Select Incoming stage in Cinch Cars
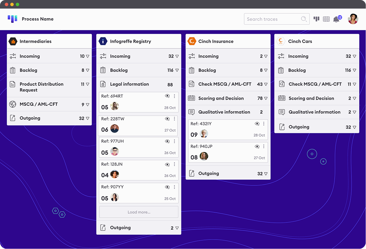 (x=317, y=56)
